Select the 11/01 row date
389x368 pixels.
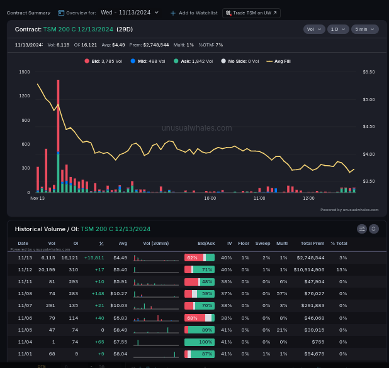pos(25,354)
